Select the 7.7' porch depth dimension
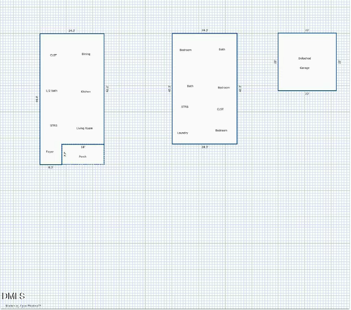Viewport: 351px width, 310px height. pyautogui.click(x=65, y=154)
